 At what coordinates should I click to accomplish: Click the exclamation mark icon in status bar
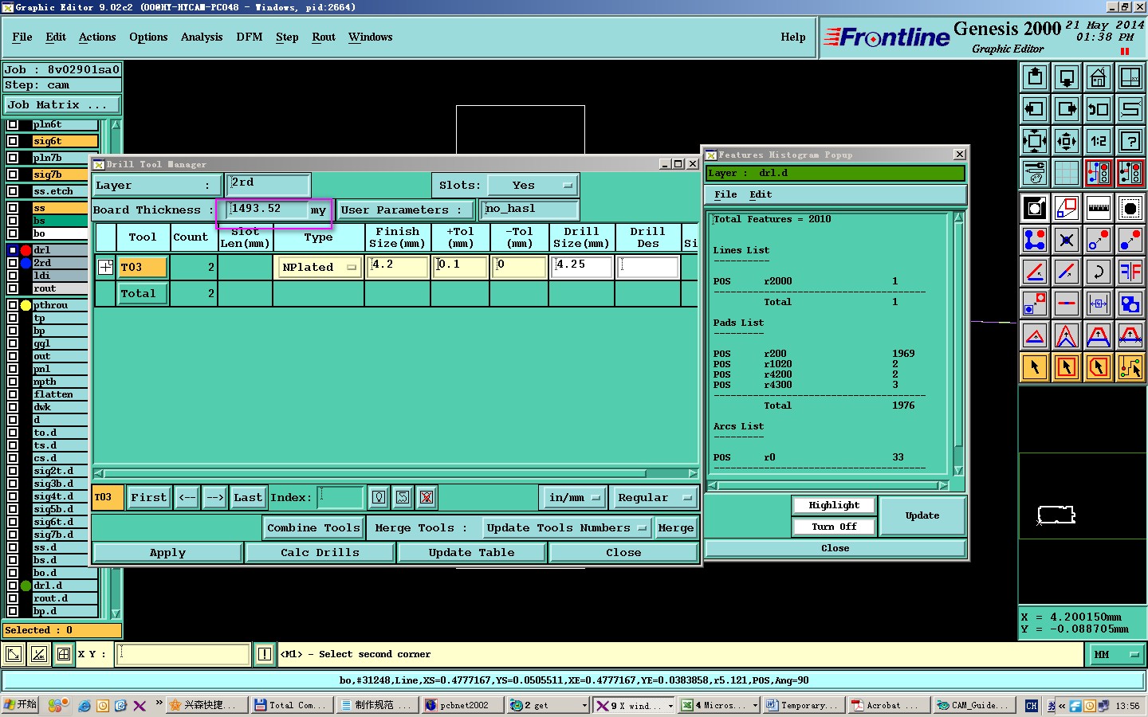tap(265, 654)
